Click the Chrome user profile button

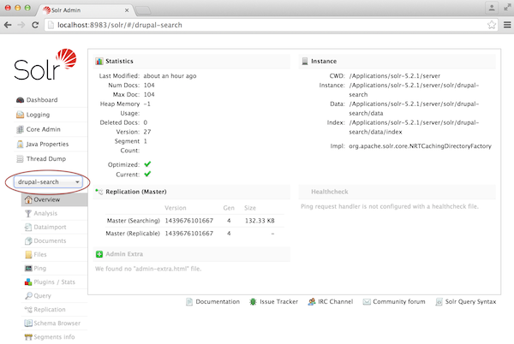coord(492,8)
